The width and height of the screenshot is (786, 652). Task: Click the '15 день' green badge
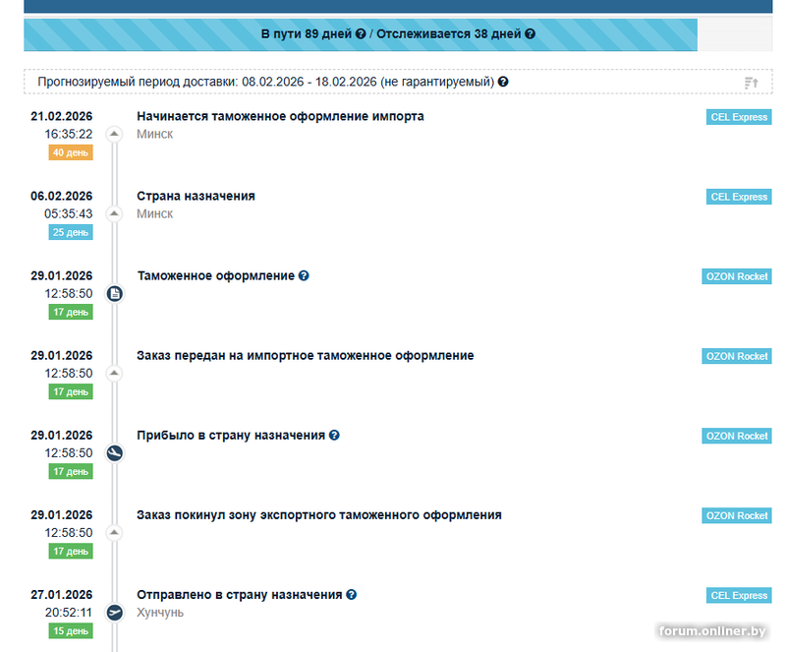click(71, 631)
